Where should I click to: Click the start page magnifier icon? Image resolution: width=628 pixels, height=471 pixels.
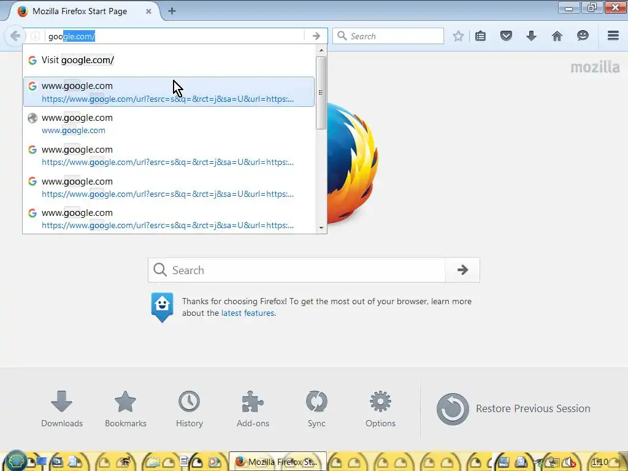(160, 270)
